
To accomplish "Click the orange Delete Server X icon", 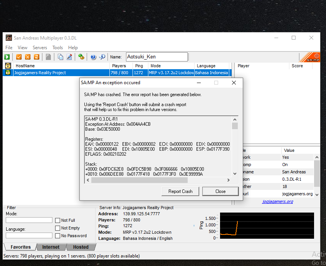I will (x=28, y=57).
